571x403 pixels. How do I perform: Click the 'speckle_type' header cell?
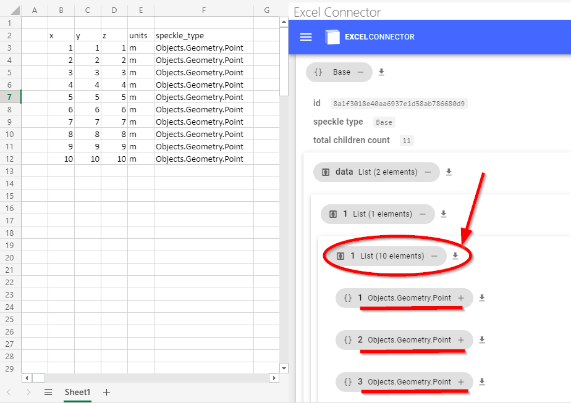(x=204, y=35)
